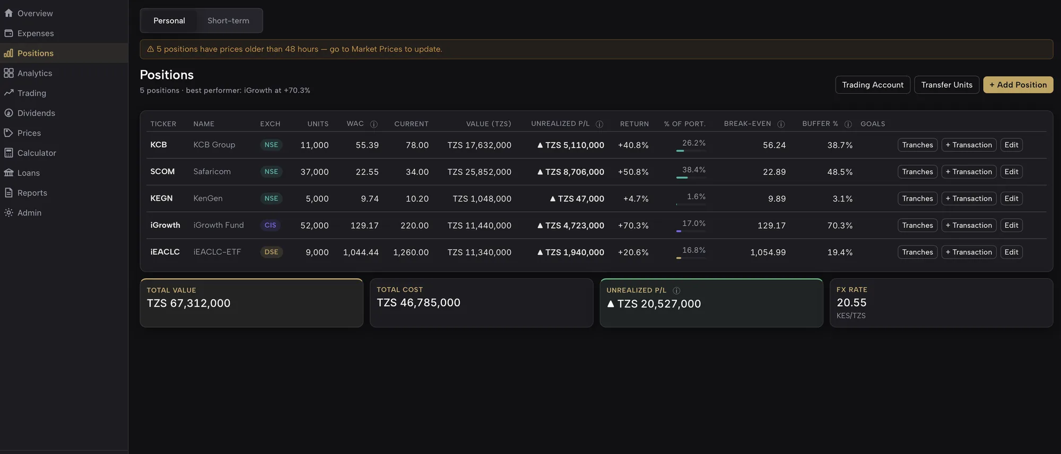Select the Personal portfolio tab
The image size is (1061, 454).
[169, 21]
